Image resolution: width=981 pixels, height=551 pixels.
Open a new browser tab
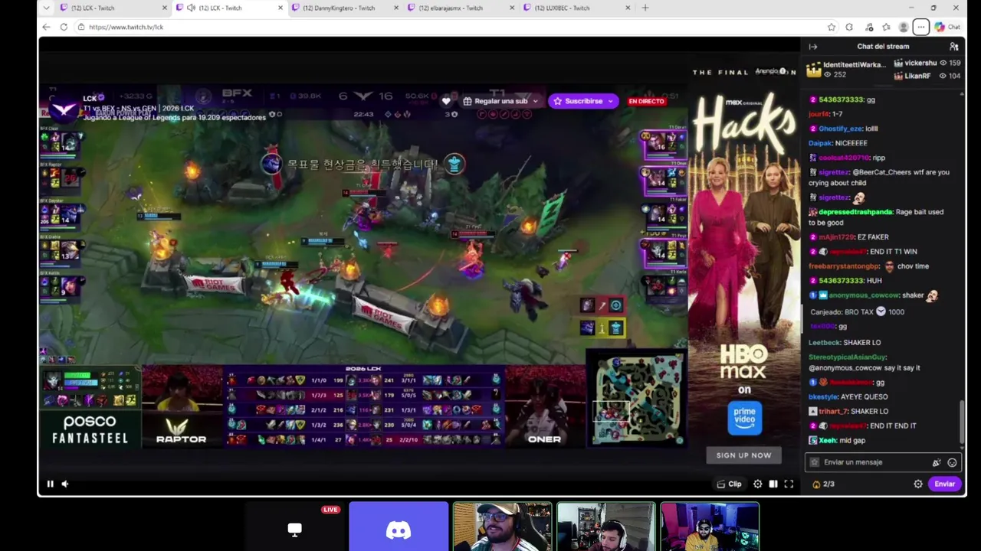pyautogui.click(x=645, y=8)
